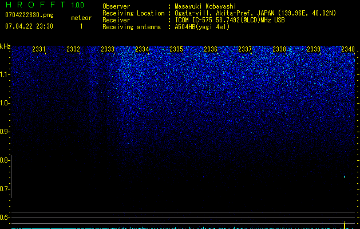Click the 2333 time marker
The width and height of the screenshot is (360, 229).
pyautogui.click(x=108, y=49)
